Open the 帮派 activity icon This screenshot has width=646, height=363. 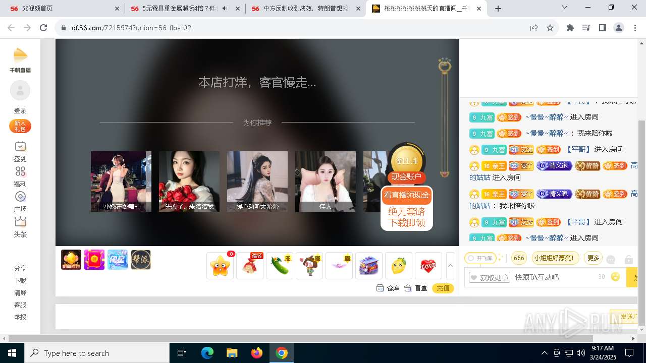pyautogui.click(x=141, y=260)
